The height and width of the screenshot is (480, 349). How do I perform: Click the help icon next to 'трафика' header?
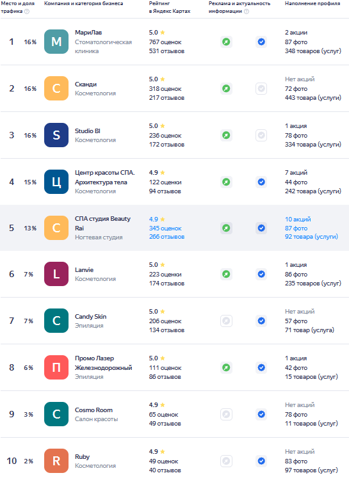[27, 12]
